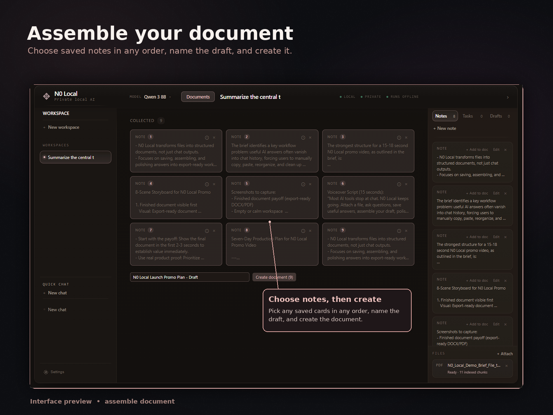Switch to the Notes tab

click(x=445, y=116)
